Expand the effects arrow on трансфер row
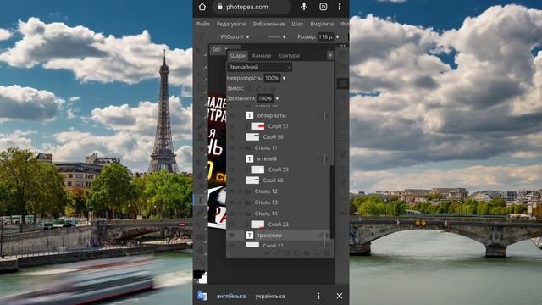542x305 pixels. pyautogui.click(x=327, y=236)
